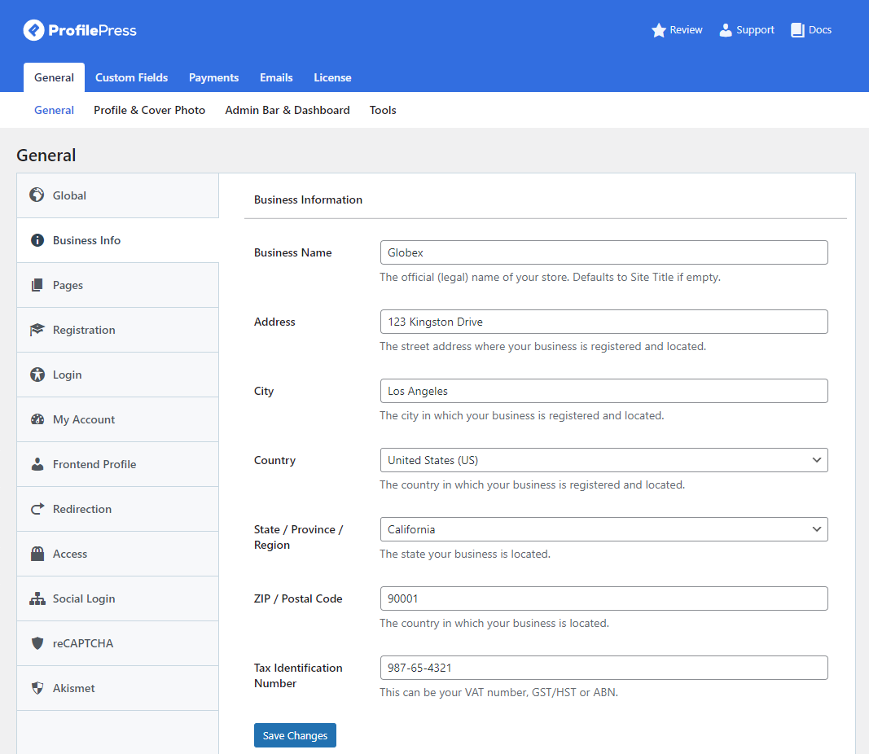Expand the State / Province / Region dropdown

coord(603,529)
